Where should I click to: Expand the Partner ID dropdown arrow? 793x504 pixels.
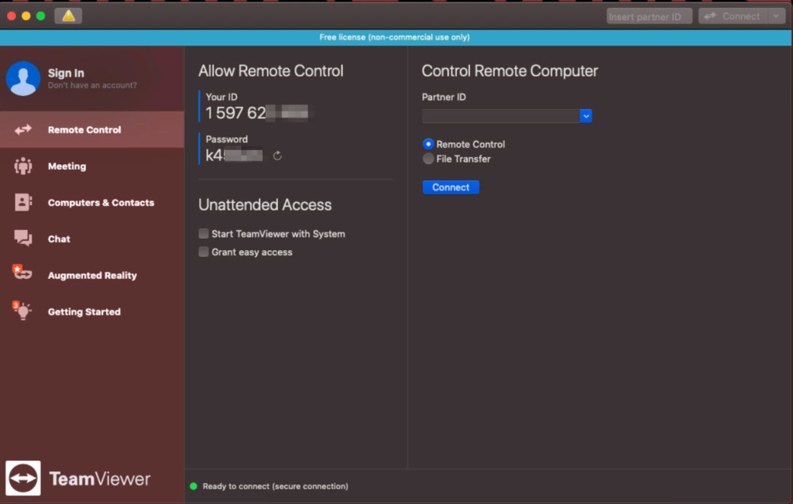pos(585,116)
